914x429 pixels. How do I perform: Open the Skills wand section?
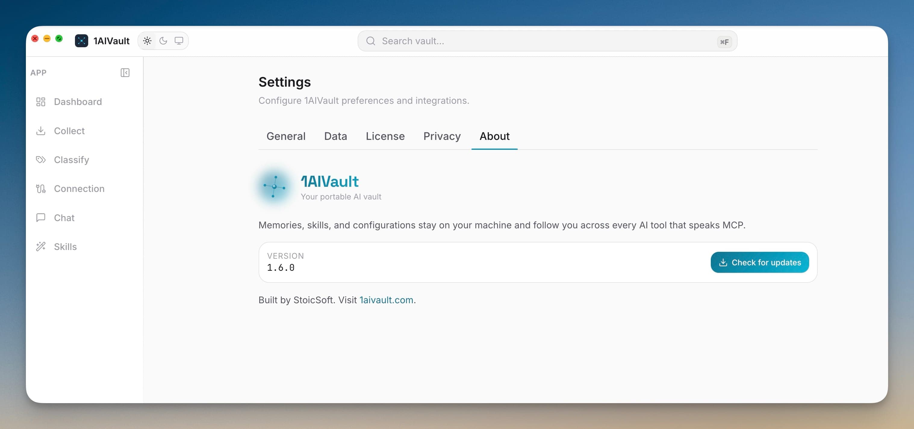(56, 247)
